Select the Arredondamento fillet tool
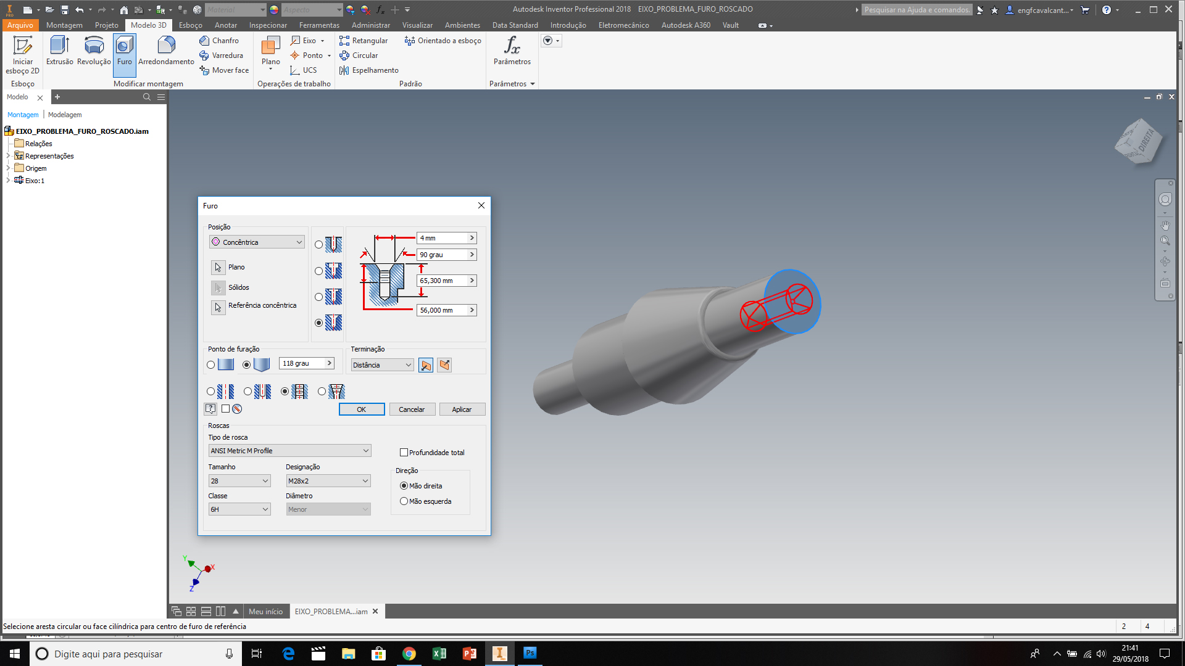1185x666 pixels. 166,51
